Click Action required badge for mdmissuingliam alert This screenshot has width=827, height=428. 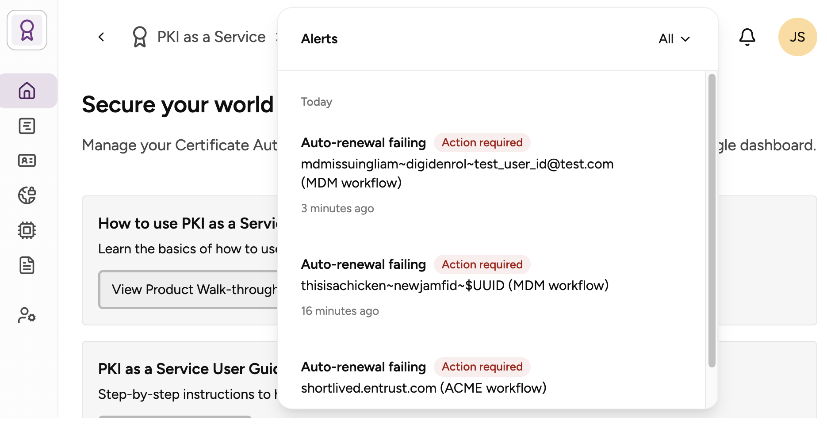point(482,142)
